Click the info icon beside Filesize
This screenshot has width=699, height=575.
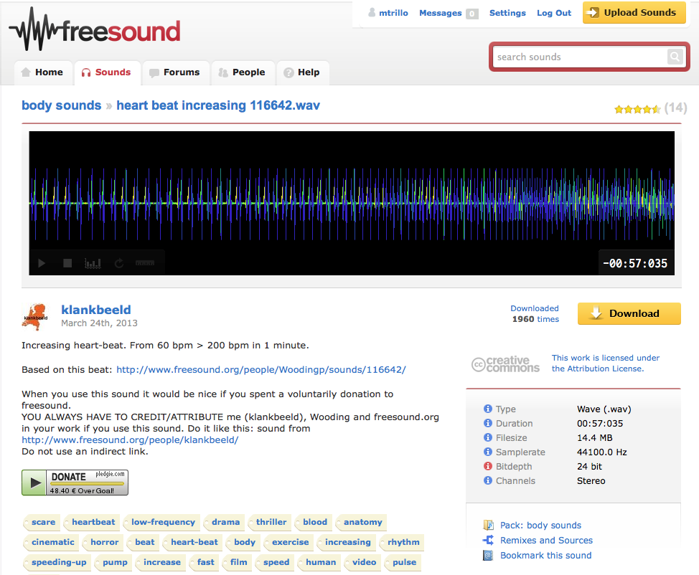point(488,437)
